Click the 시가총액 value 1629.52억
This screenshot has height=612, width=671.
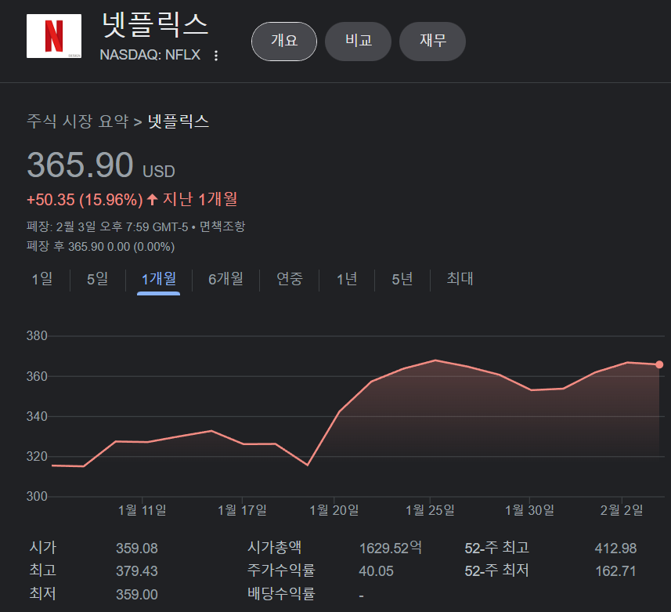390,548
